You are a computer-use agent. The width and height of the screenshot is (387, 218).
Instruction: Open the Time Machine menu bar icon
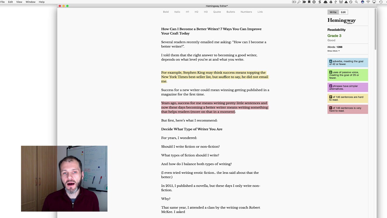(x=381, y=2)
